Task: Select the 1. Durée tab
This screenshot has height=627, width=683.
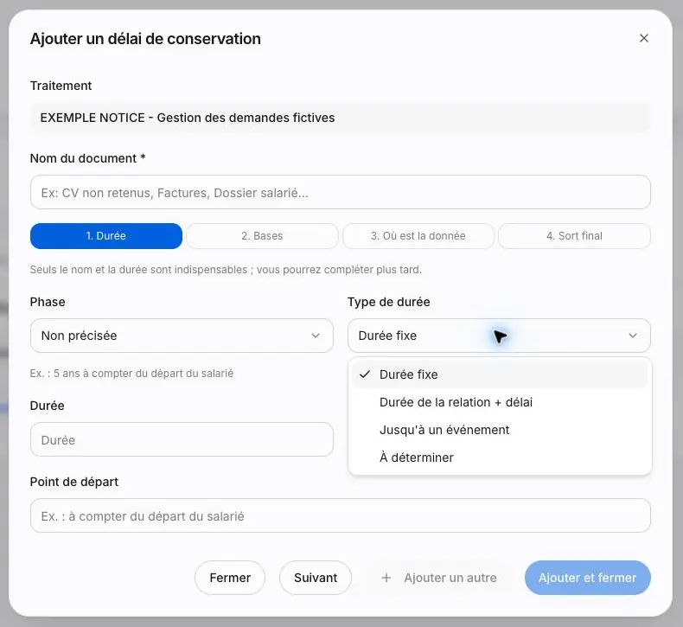Action: pos(106,236)
